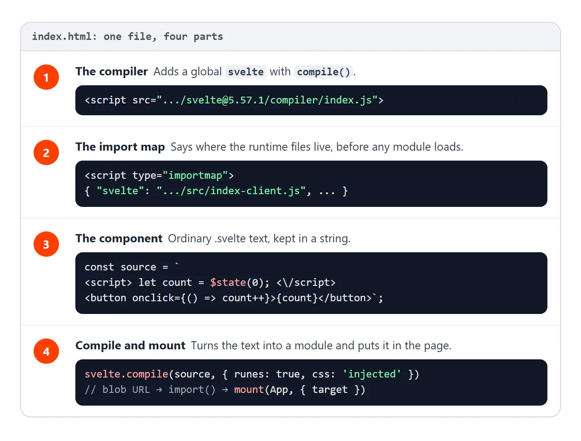
Task: Click the "mount" call in the code
Action: 249,389
